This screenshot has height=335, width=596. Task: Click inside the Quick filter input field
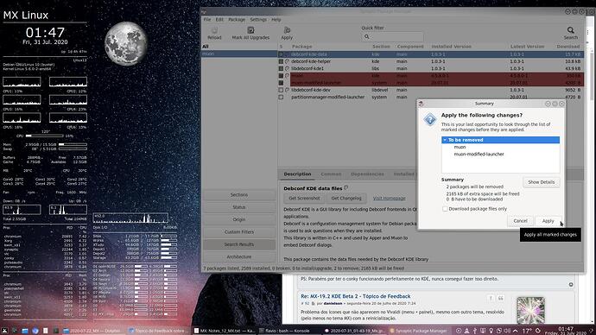[392, 37]
